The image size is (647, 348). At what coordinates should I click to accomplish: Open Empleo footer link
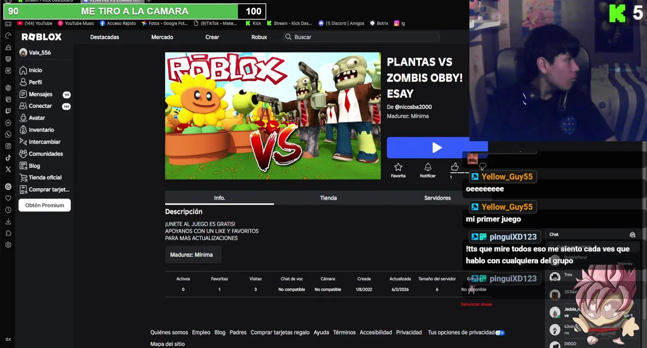pos(201,333)
